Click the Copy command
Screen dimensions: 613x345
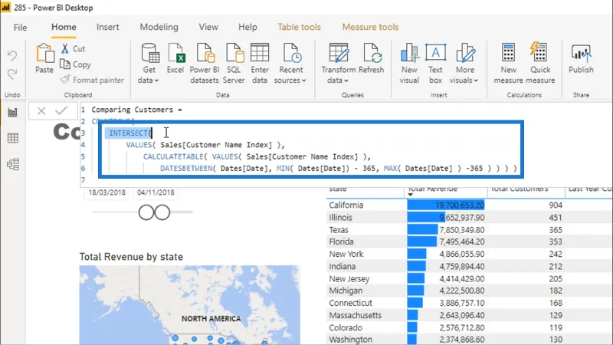(75, 64)
